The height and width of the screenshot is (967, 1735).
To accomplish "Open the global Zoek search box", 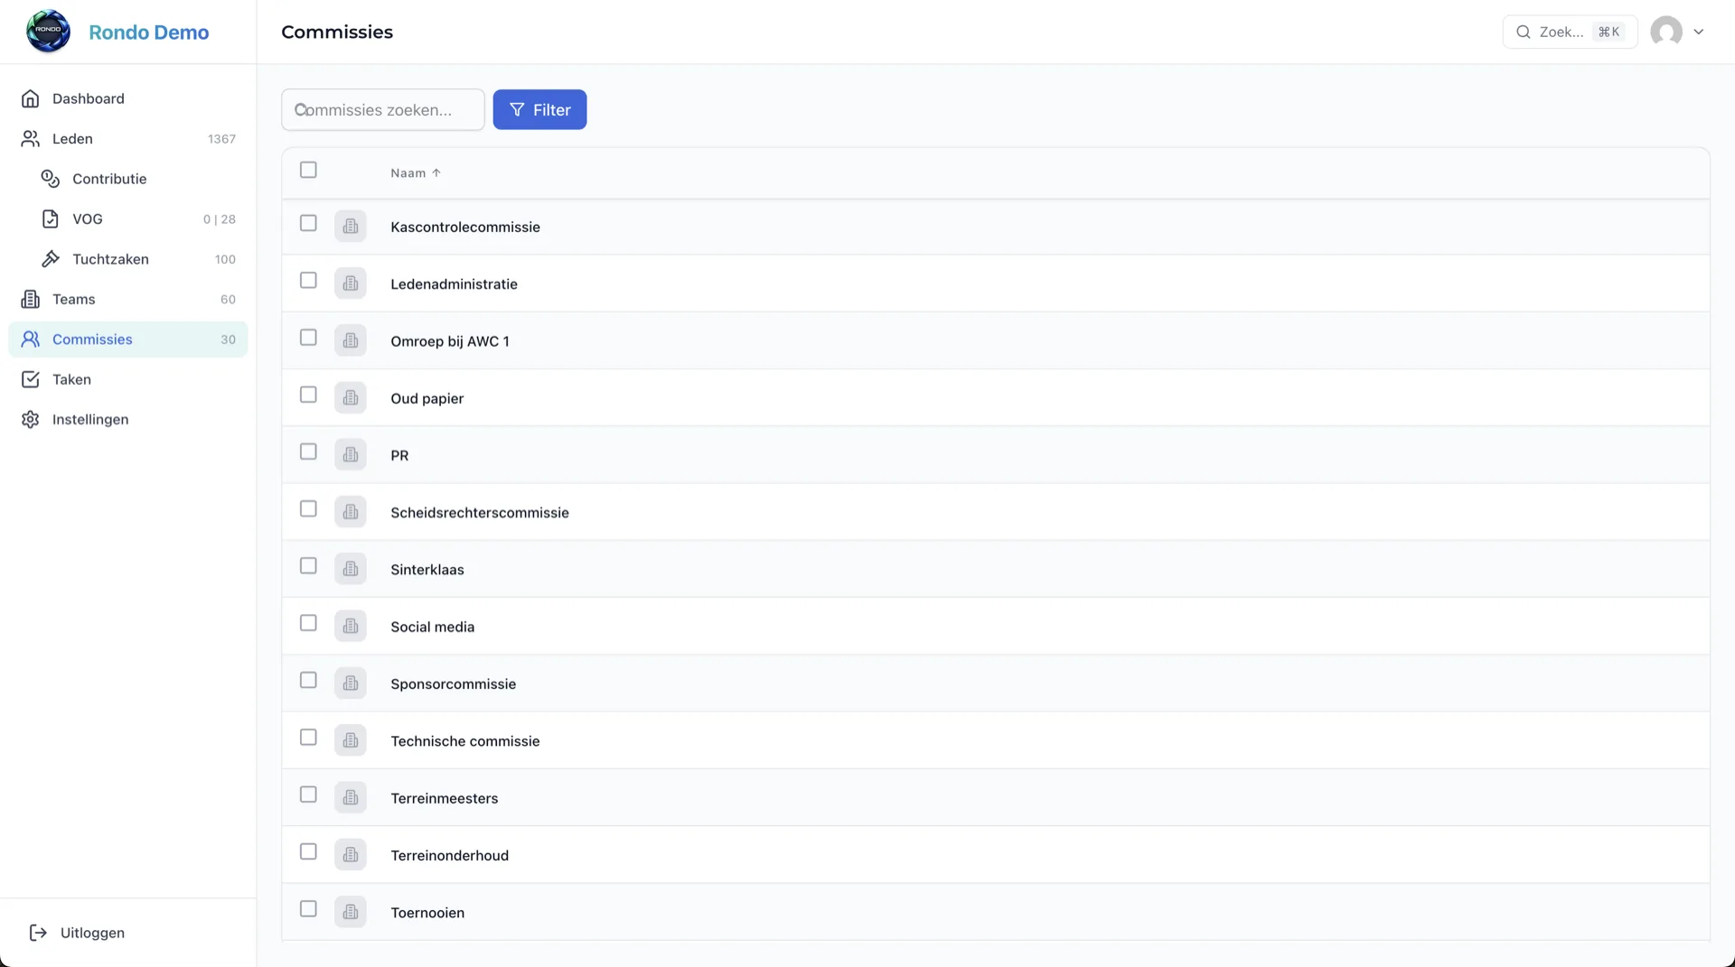I will pos(1570,32).
